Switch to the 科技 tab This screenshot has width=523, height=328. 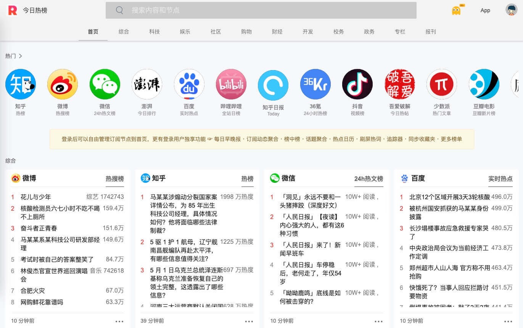pos(154,32)
